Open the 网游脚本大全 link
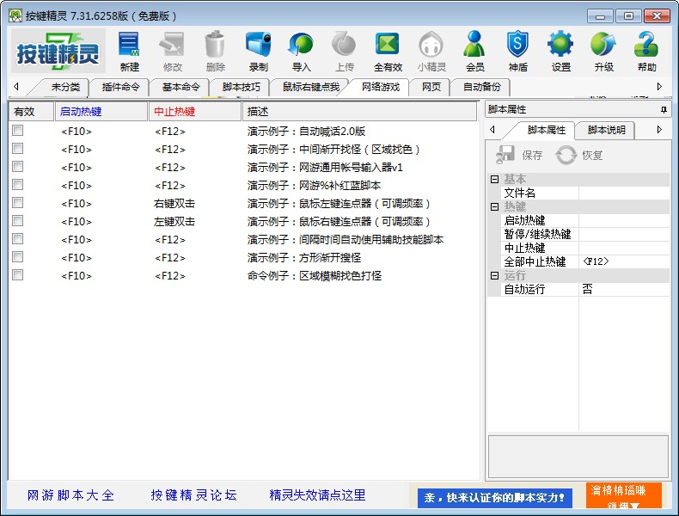 coord(70,495)
